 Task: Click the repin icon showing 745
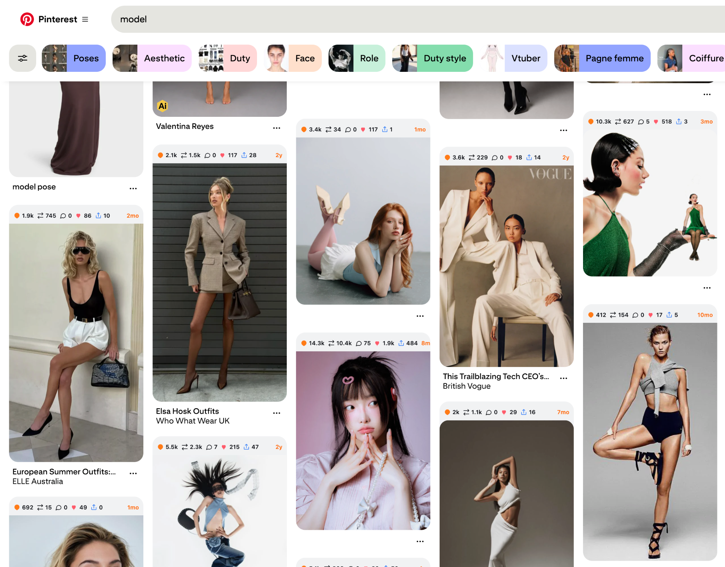[40, 216]
